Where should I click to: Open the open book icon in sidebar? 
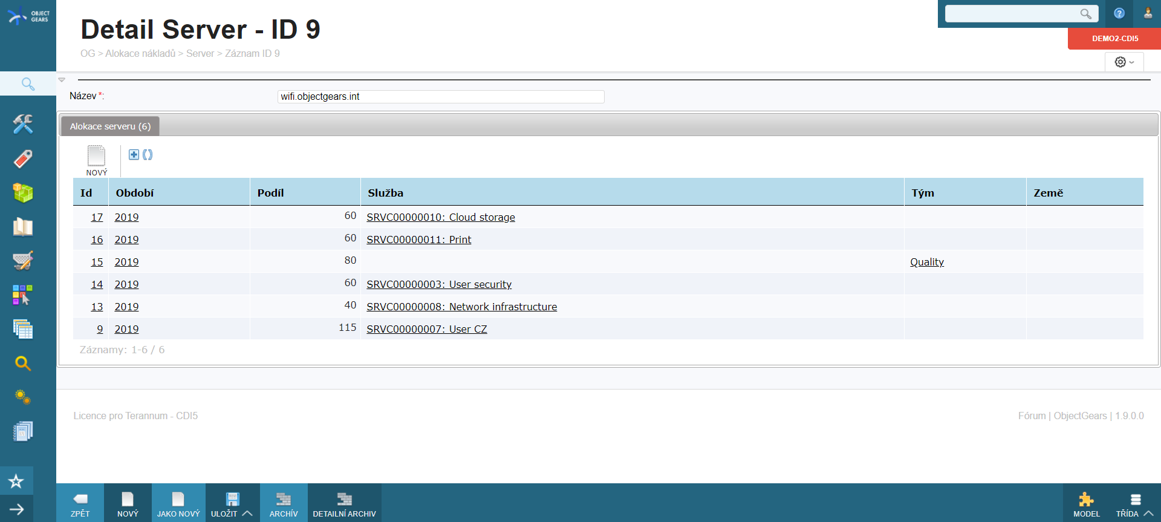click(x=23, y=227)
